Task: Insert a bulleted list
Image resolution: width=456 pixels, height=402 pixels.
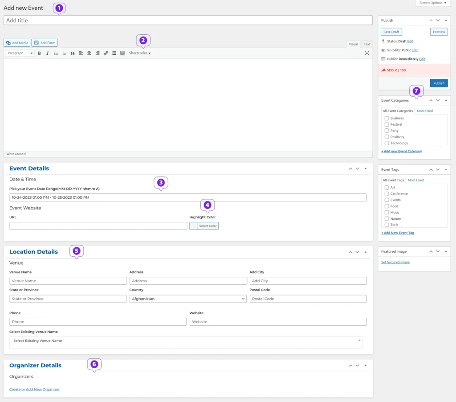Action: click(56, 53)
